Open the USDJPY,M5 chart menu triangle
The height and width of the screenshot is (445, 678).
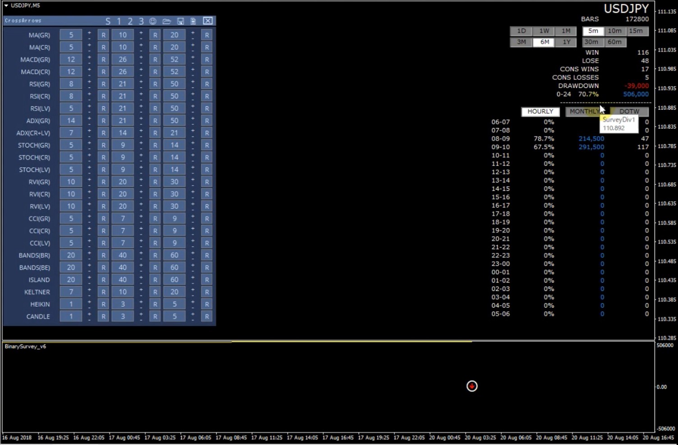(6, 5)
